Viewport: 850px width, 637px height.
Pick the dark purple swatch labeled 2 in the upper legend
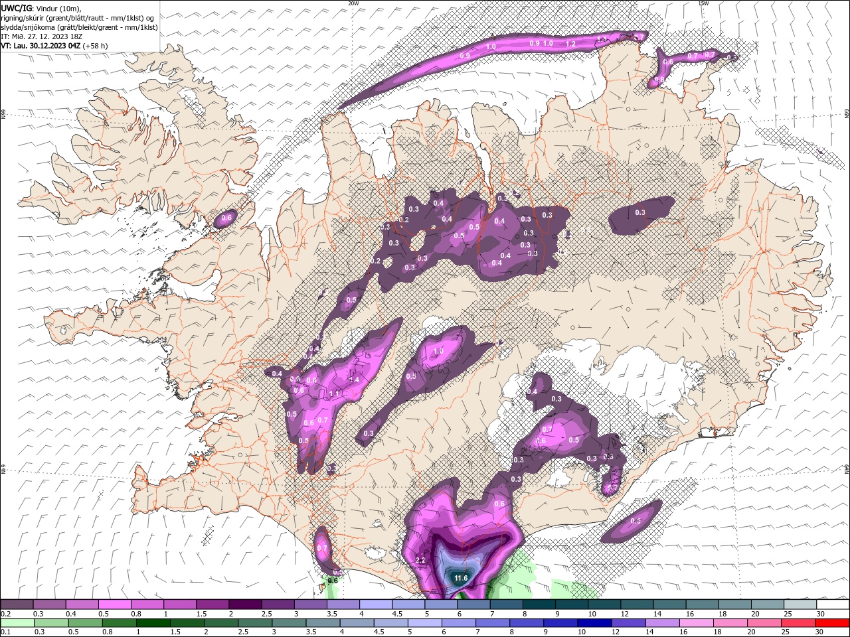click(x=244, y=604)
